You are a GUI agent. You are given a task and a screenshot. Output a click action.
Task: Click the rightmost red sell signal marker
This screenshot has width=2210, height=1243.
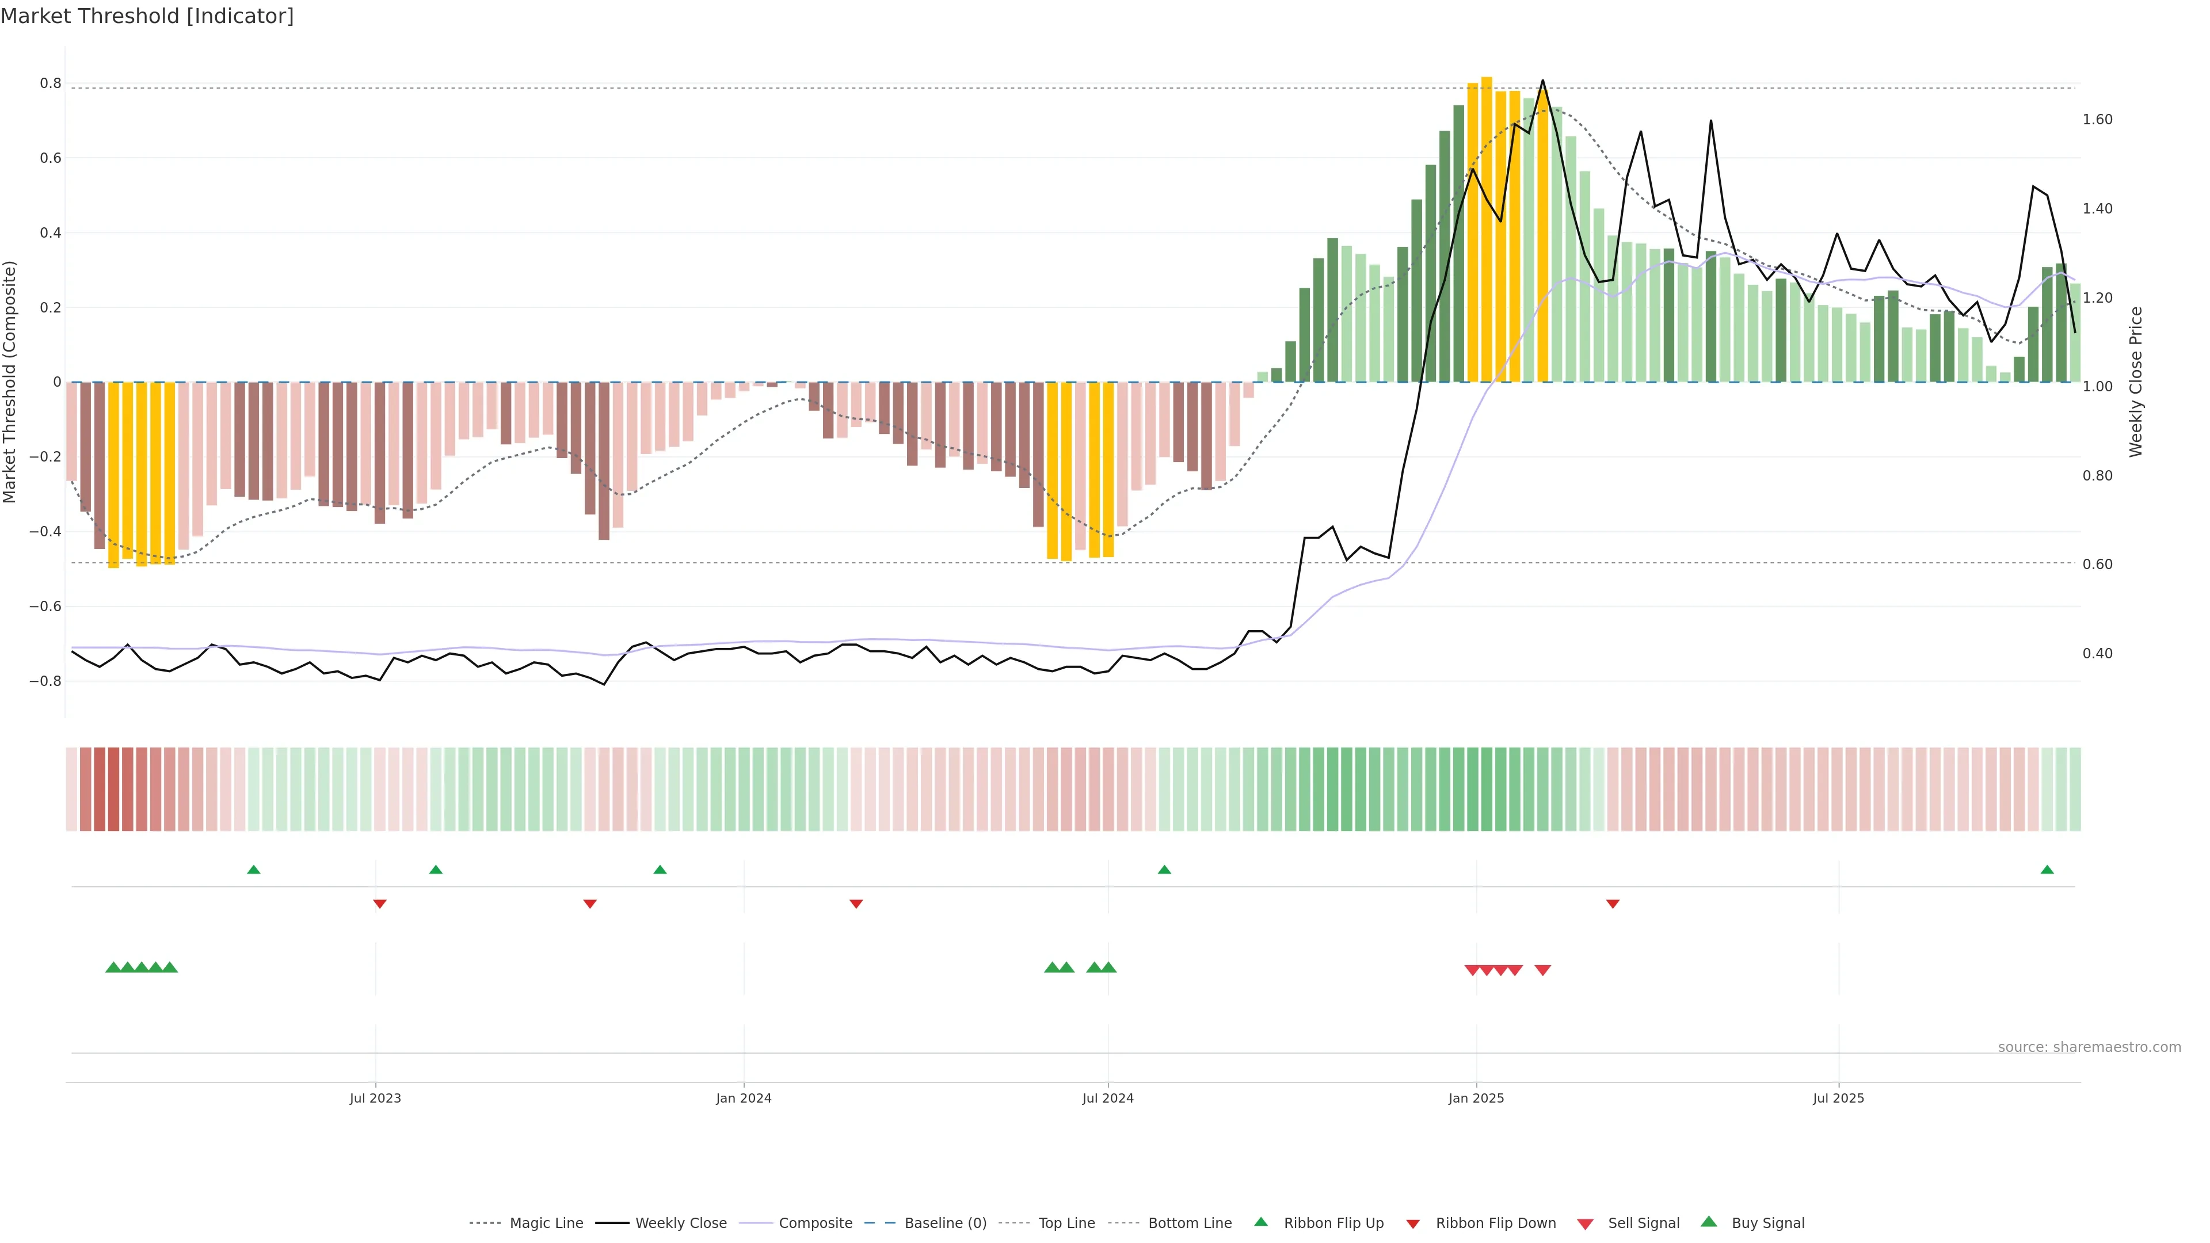1542,970
